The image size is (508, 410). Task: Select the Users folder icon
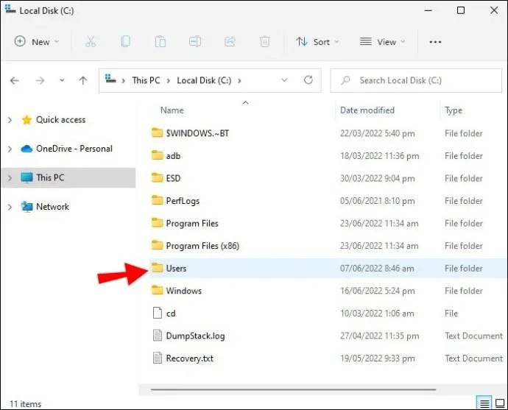tap(157, 268)
